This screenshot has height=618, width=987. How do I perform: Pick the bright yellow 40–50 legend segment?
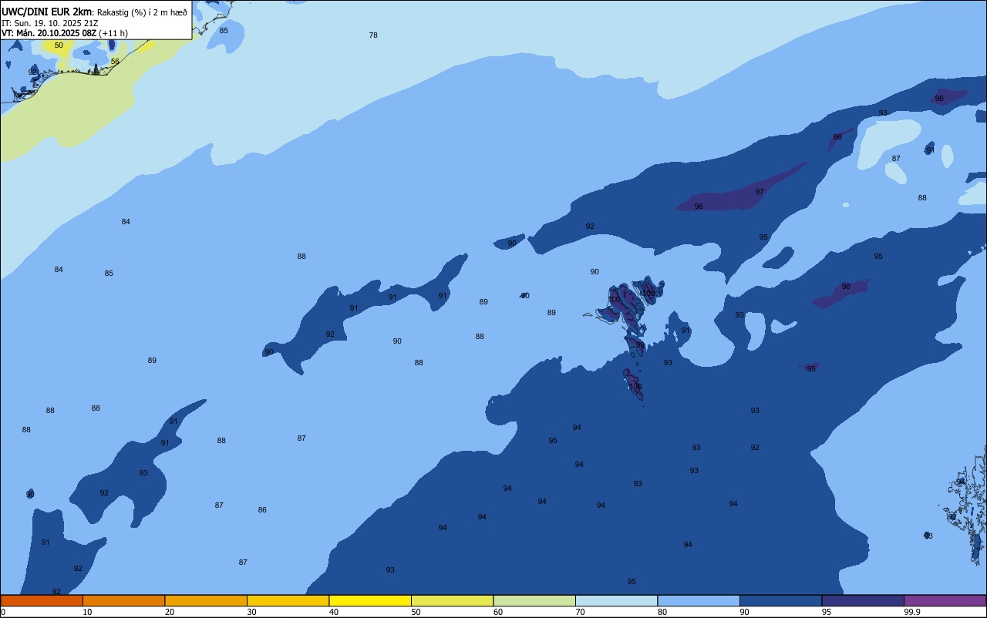coord(370,600)
